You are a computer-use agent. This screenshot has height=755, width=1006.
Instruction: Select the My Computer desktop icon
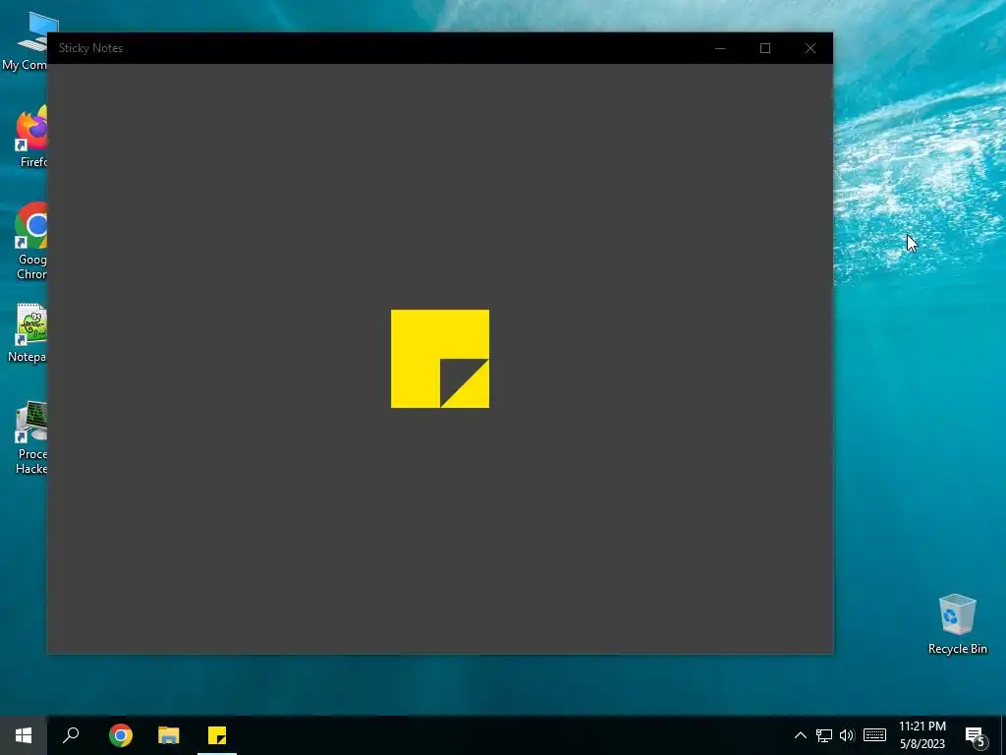point(25,42)
